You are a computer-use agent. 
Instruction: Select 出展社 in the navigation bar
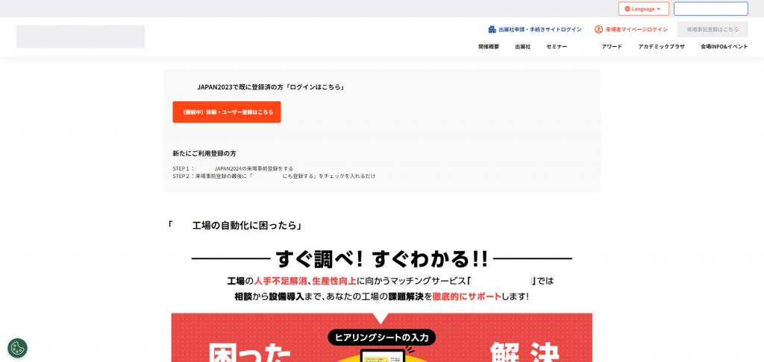[522, 47]
